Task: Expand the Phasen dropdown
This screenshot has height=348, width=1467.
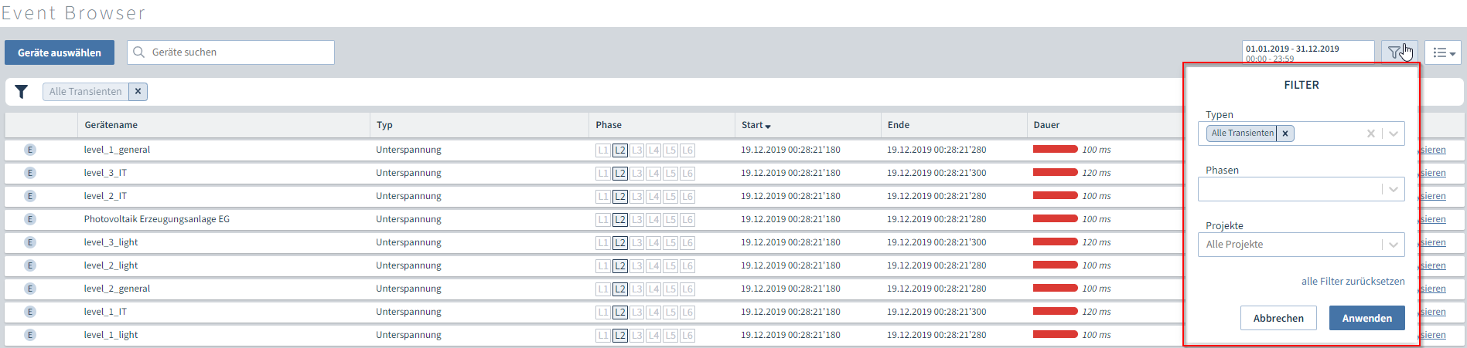Action: 1393,189
